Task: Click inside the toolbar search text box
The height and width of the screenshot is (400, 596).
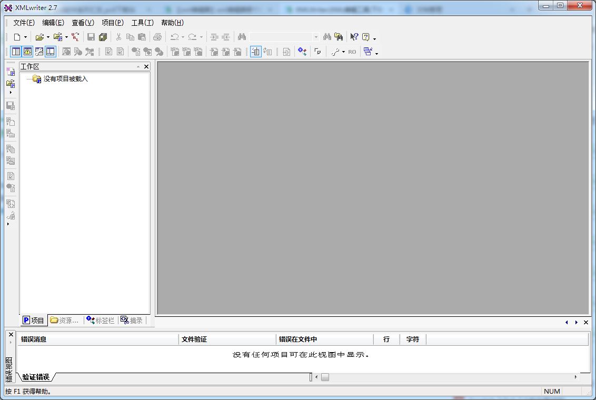Action: (x=281, y=37)
